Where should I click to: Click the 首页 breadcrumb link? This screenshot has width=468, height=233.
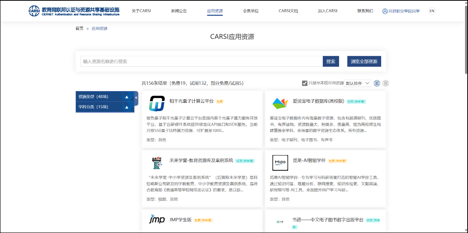click(79, 28)
